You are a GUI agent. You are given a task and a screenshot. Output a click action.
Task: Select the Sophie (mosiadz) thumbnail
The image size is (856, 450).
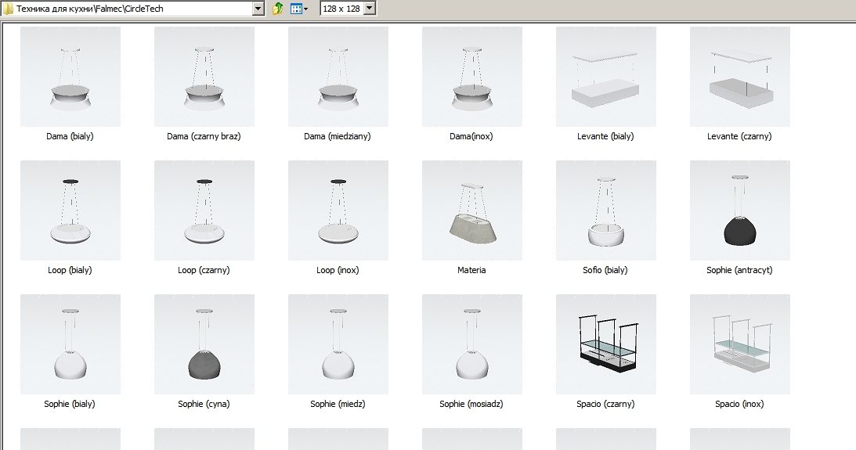pyautogui.click(x=472, y=344)
